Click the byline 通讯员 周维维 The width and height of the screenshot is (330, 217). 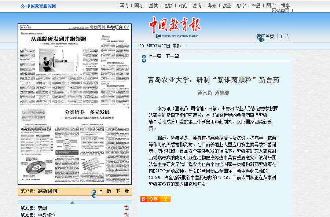[x=213, y=93]
